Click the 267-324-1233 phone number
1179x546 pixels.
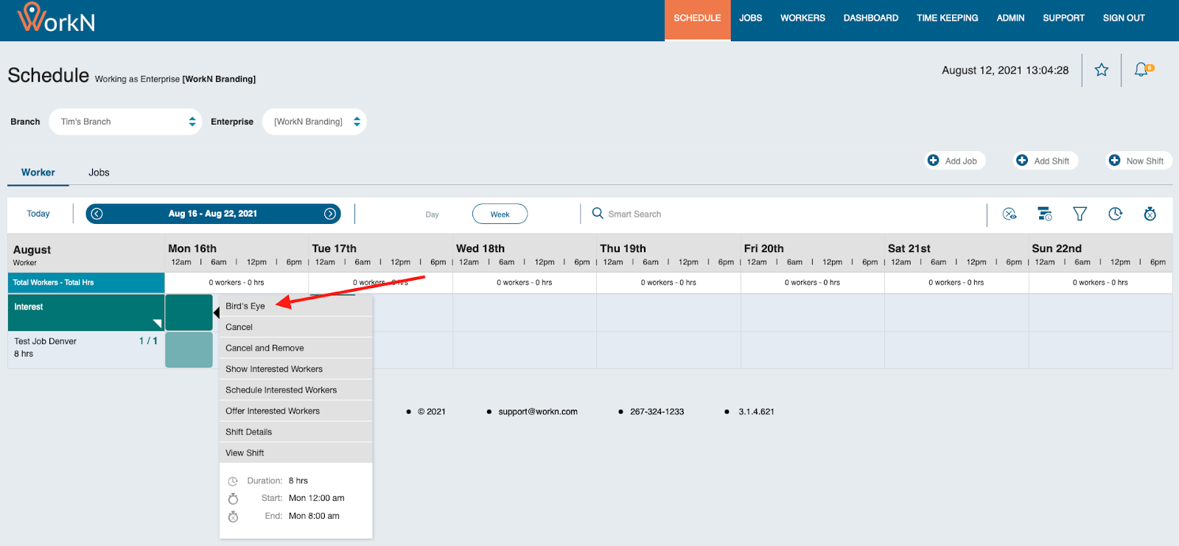point(657,412)
